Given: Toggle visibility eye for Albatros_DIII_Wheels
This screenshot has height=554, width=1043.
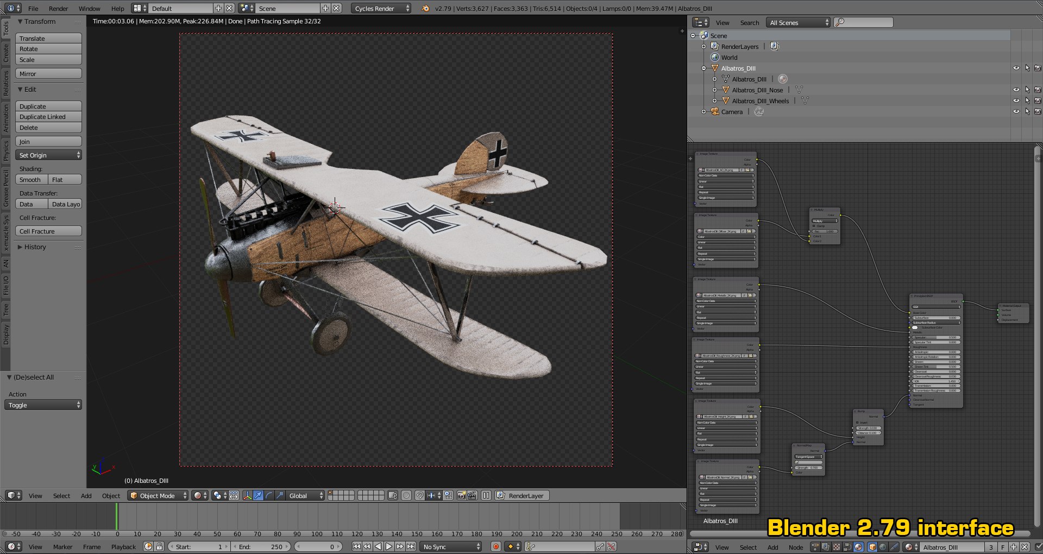Looking at the screenshot, I should point(1016,100).
